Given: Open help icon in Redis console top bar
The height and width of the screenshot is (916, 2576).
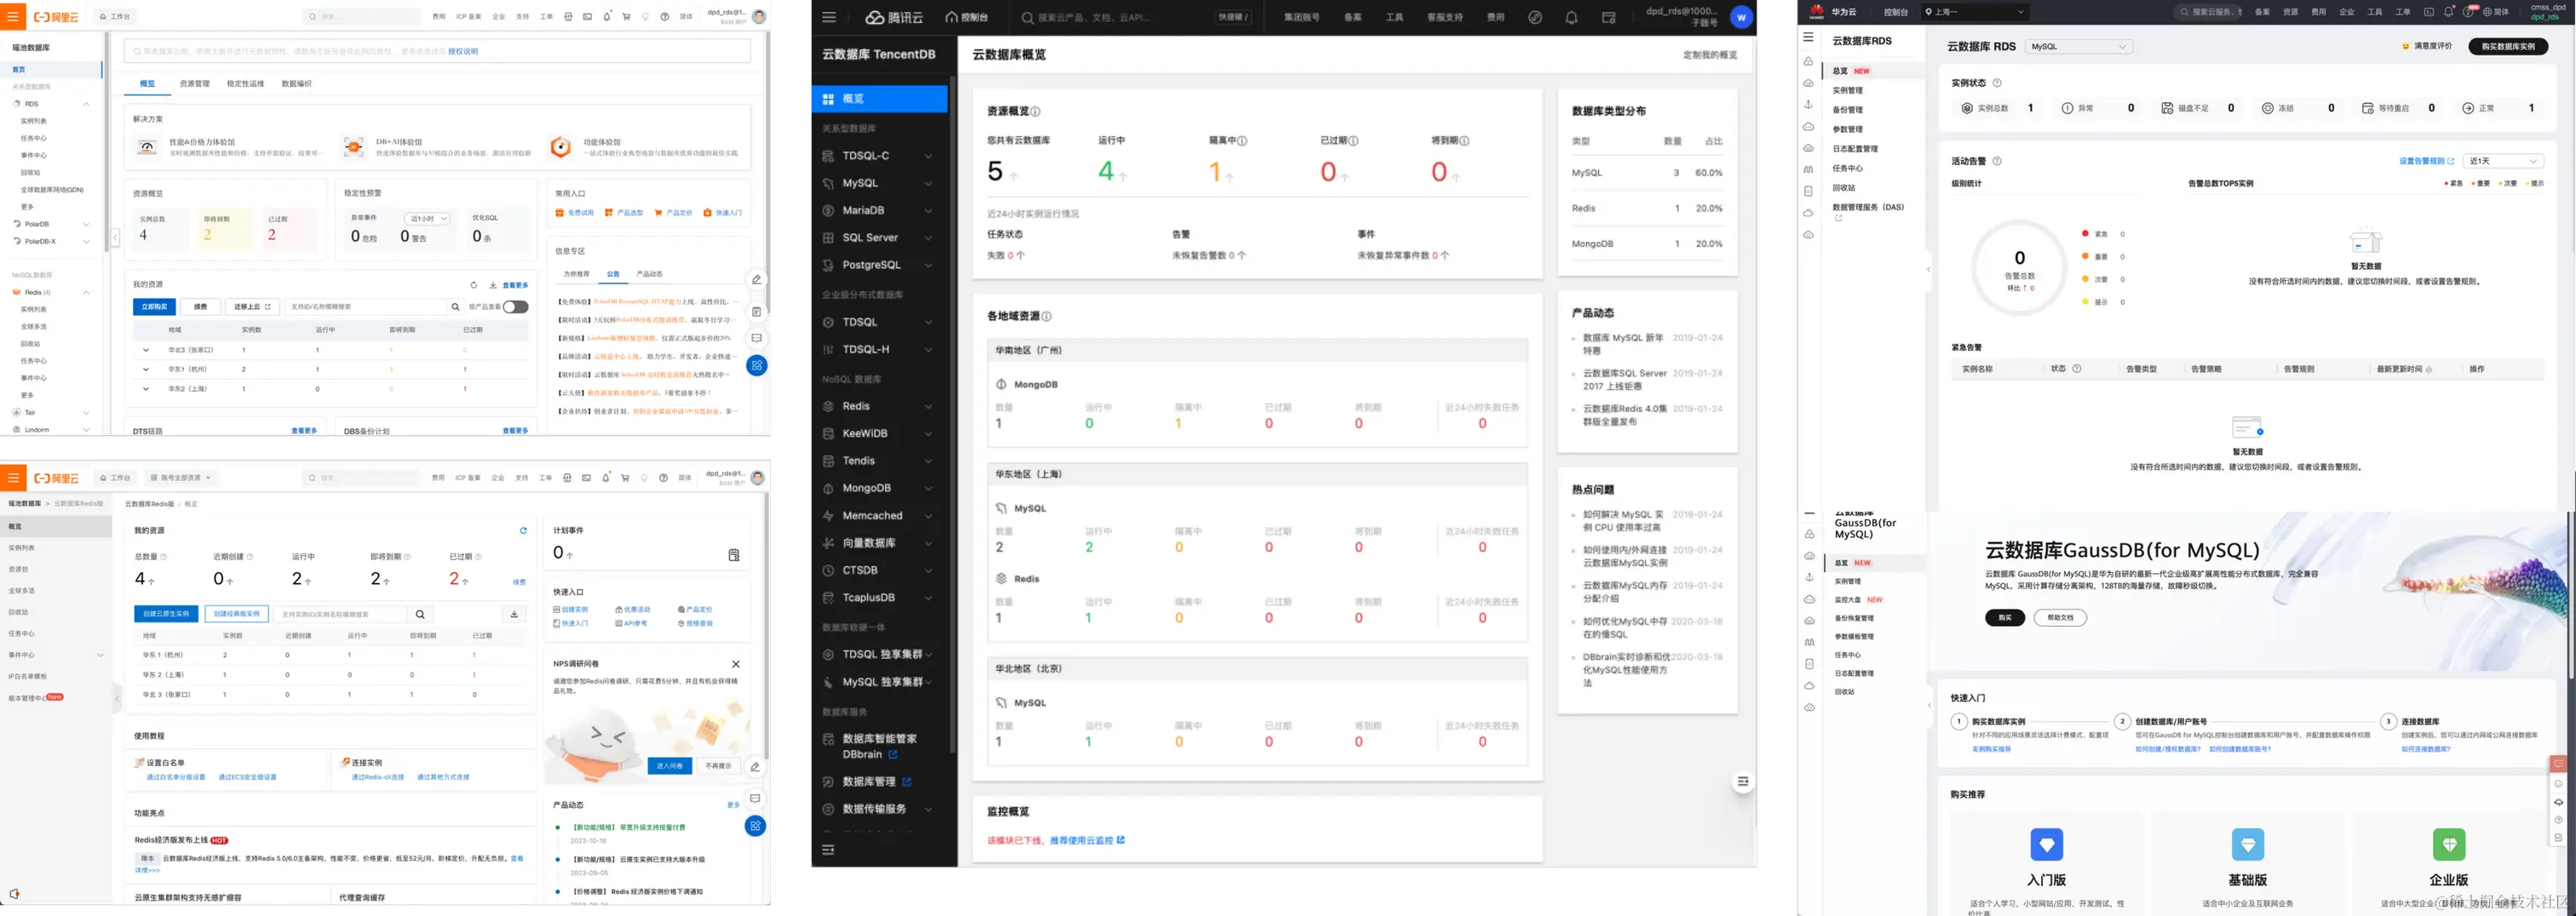Looking at the screenshot, I should (x=664, y=478).
